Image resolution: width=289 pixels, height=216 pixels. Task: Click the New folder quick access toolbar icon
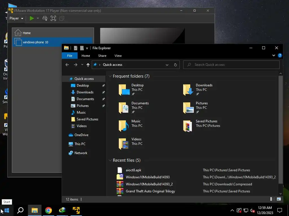82,48
